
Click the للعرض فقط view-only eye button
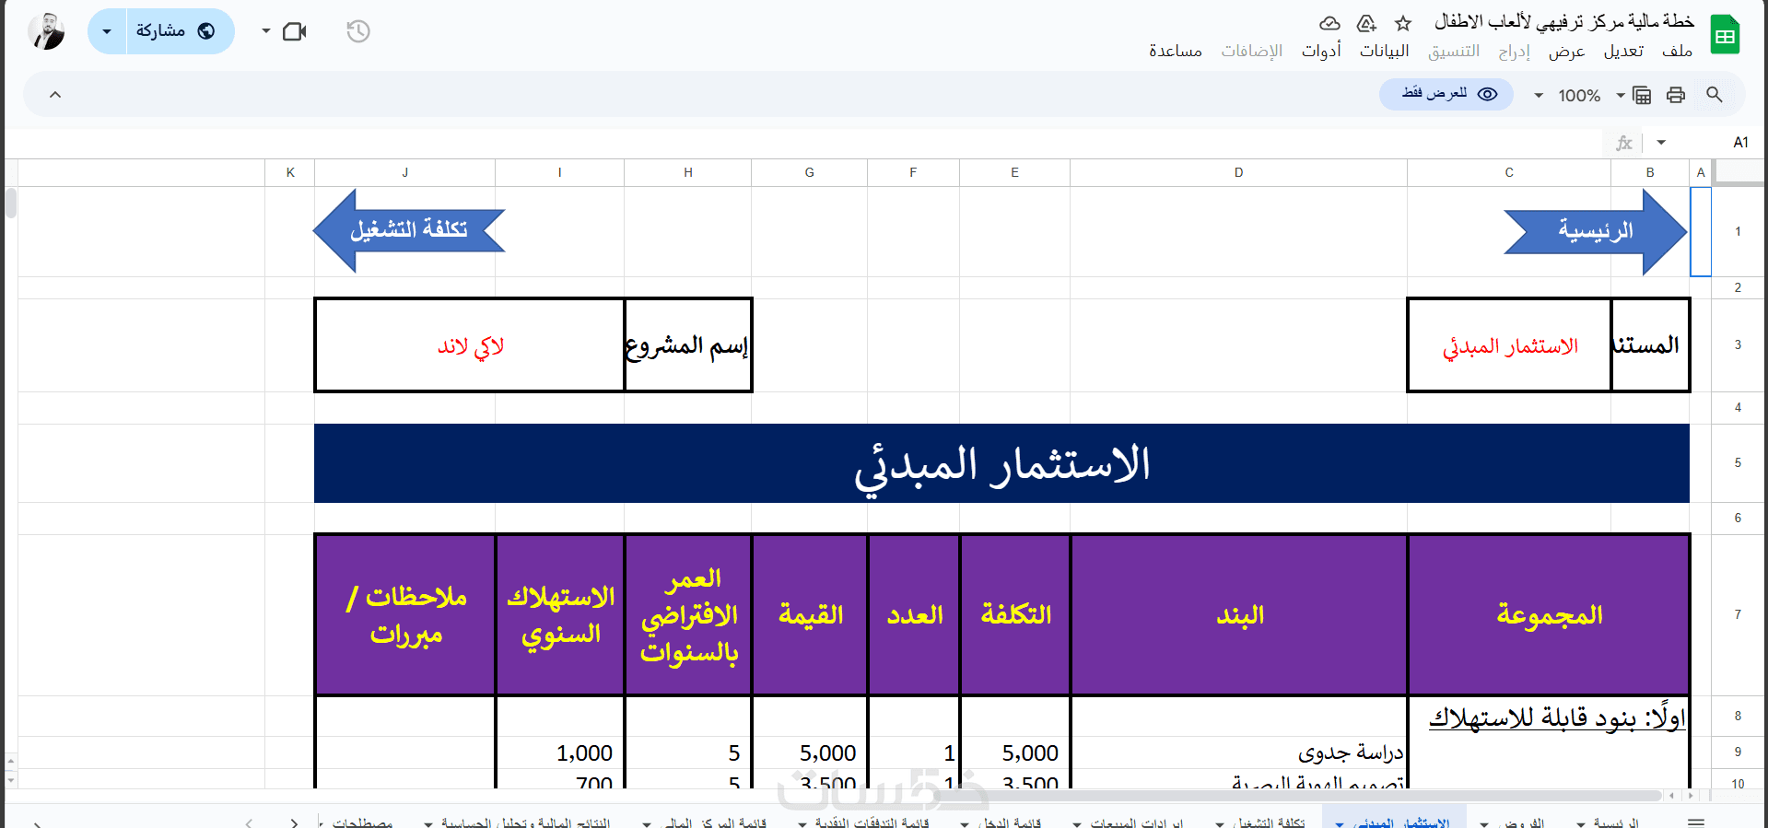tap(1446, 94)
